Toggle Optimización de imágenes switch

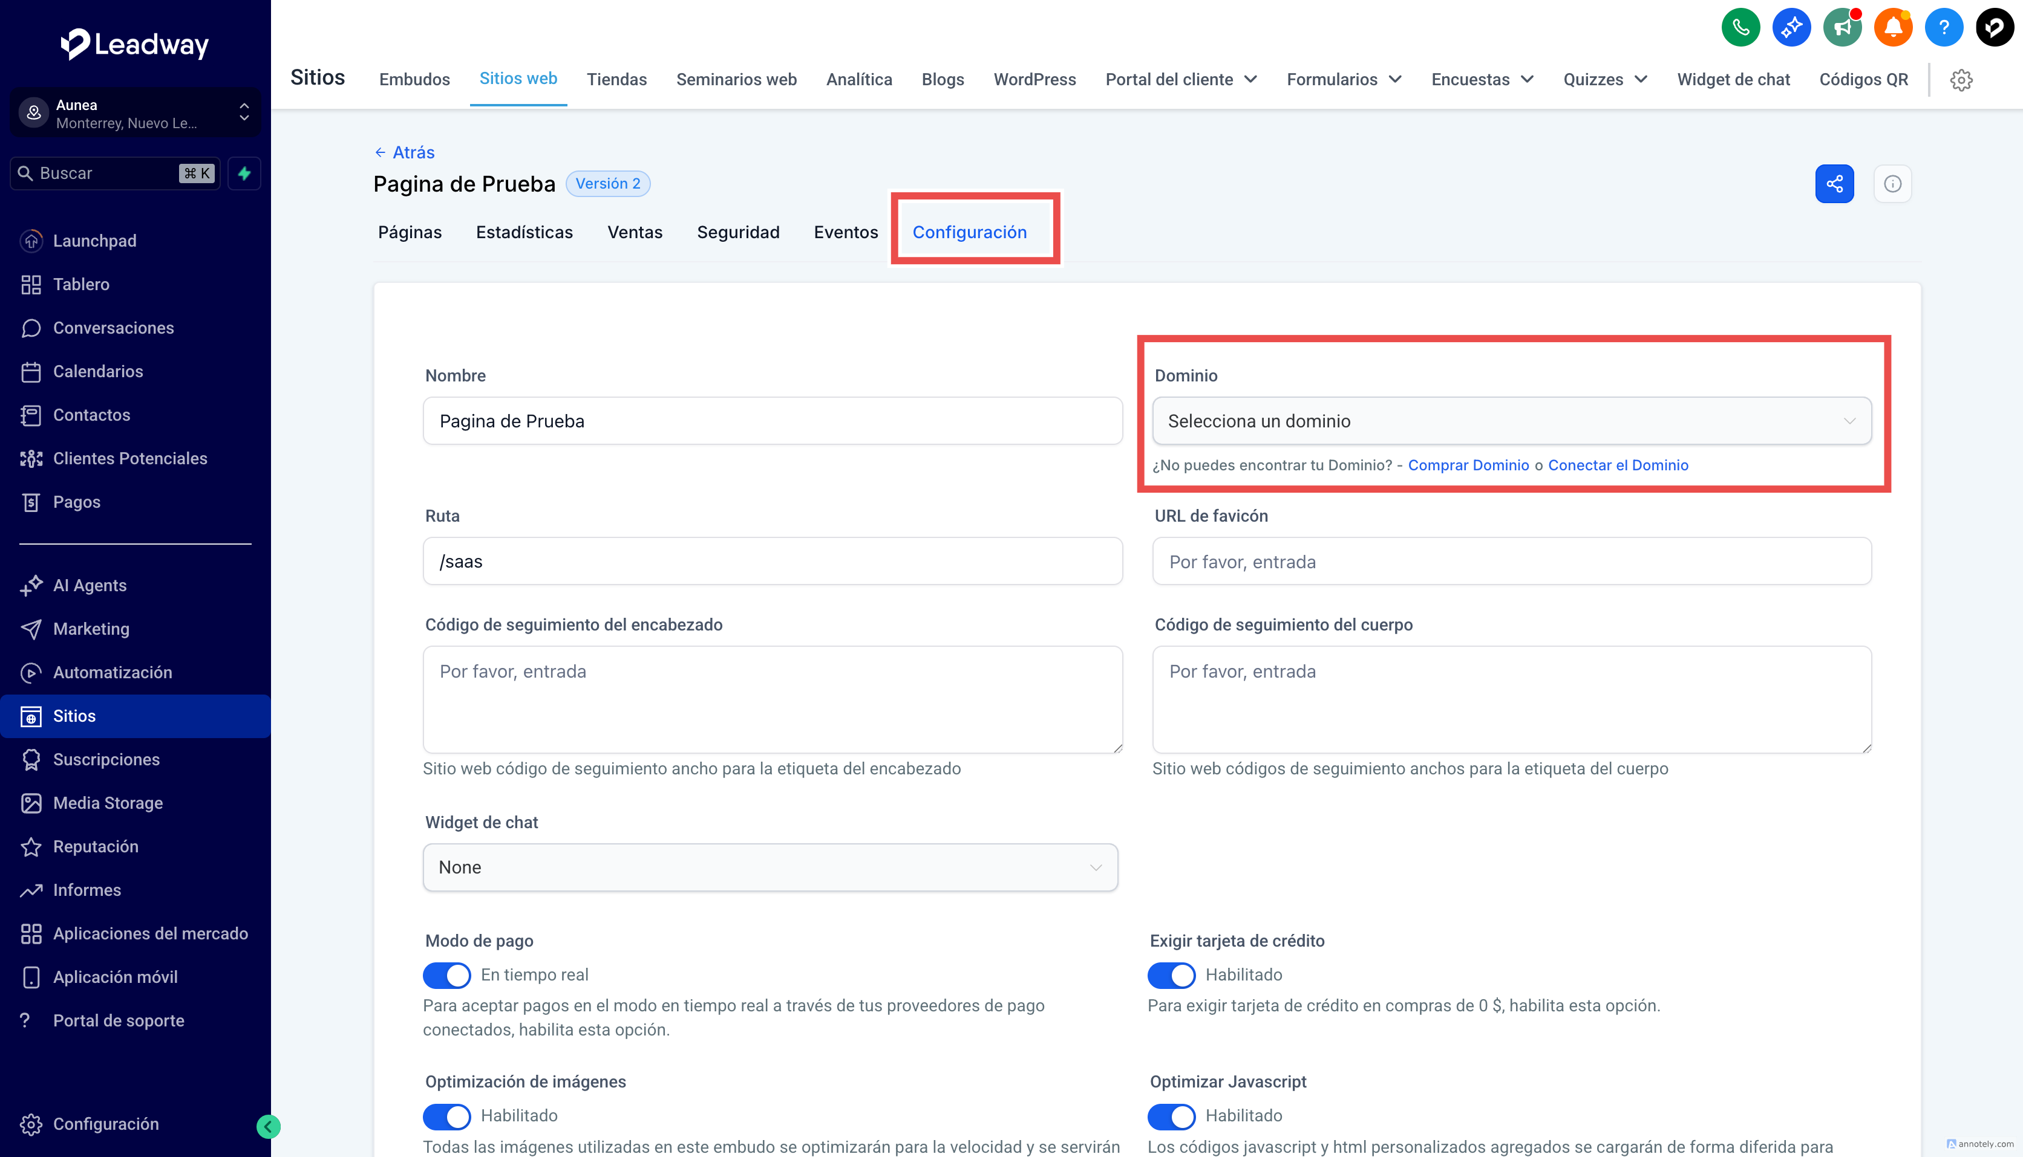pos(447,1116)
